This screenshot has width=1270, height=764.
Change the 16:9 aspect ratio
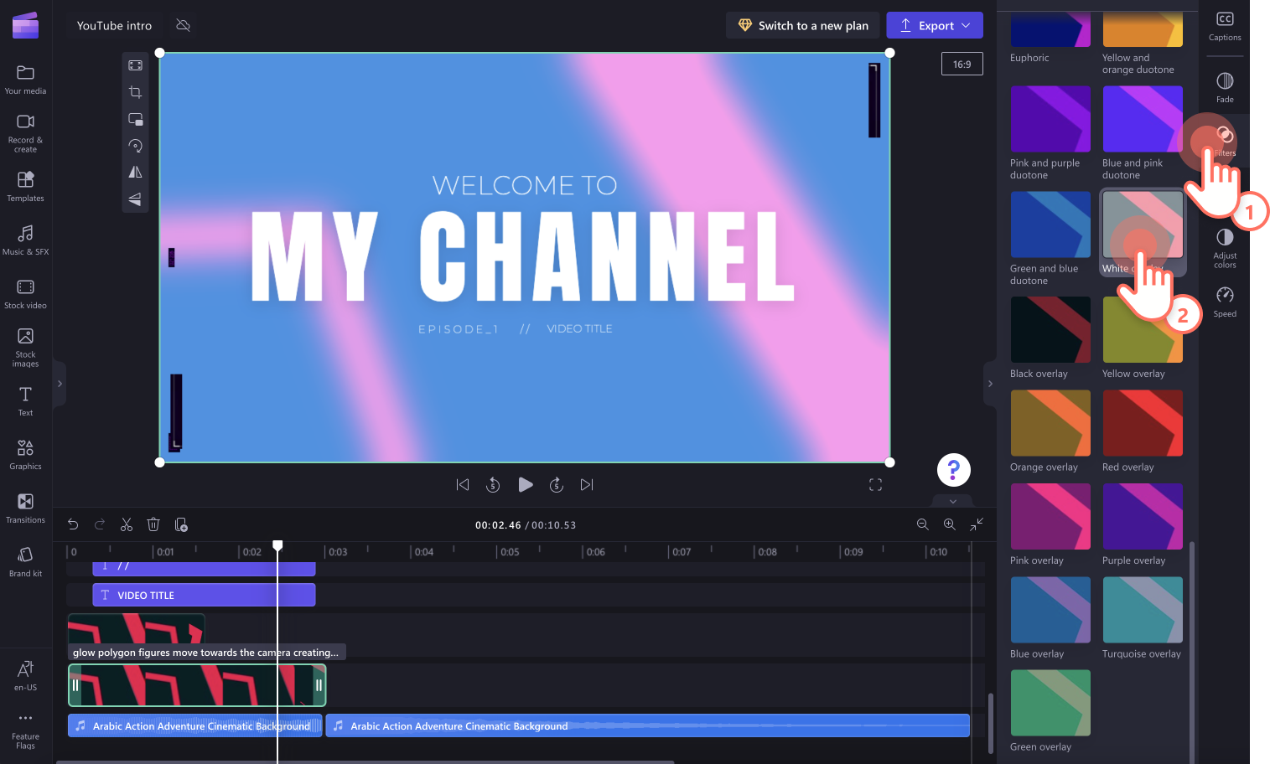point(962,64)
